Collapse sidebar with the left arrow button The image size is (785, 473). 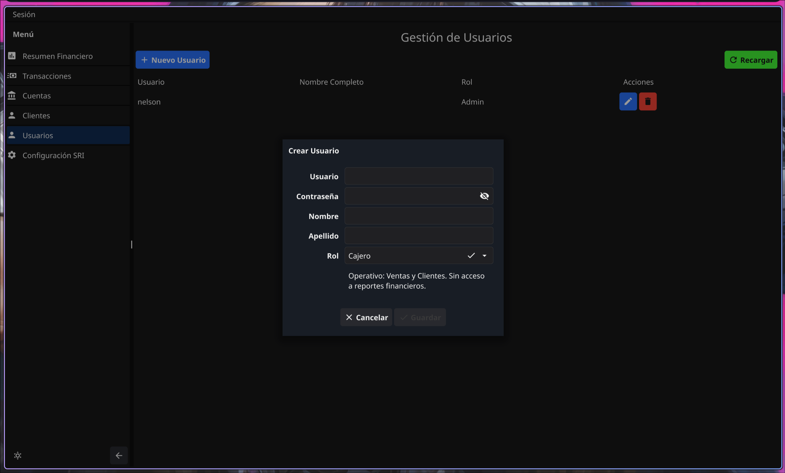(119, 455)
